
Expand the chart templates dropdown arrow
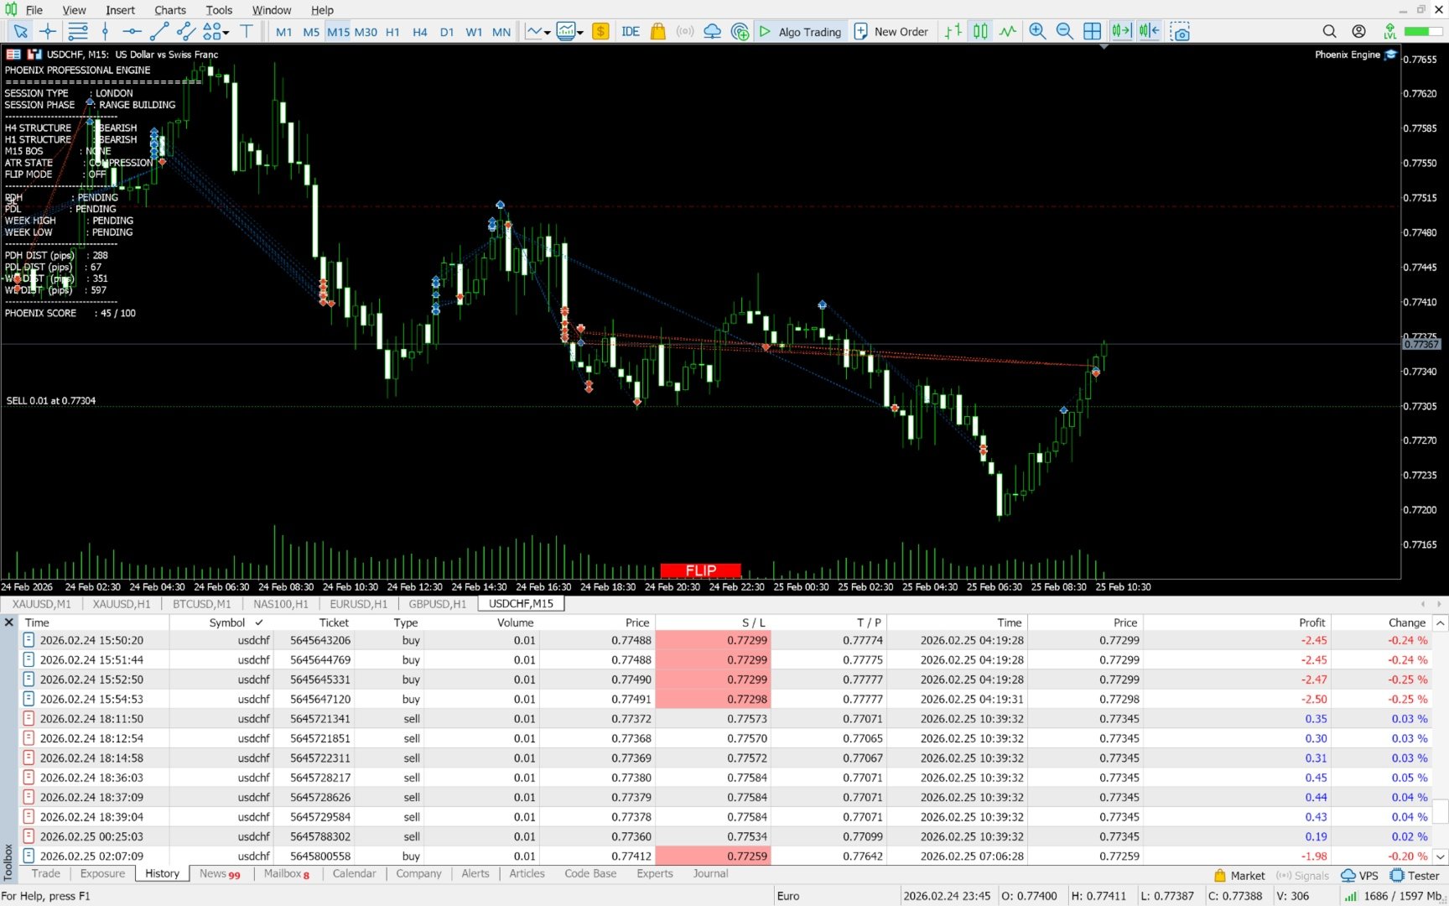click(x=580, y=33)
